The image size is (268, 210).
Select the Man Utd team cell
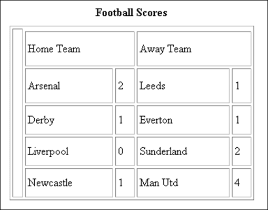tap(183, 183)
